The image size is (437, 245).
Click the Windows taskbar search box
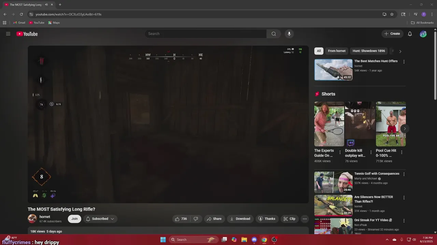tap(193, 240)
